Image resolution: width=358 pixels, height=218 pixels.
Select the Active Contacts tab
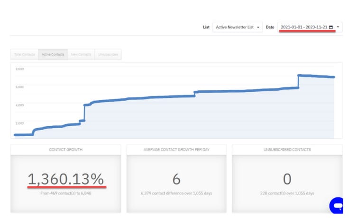click(53, 54)
